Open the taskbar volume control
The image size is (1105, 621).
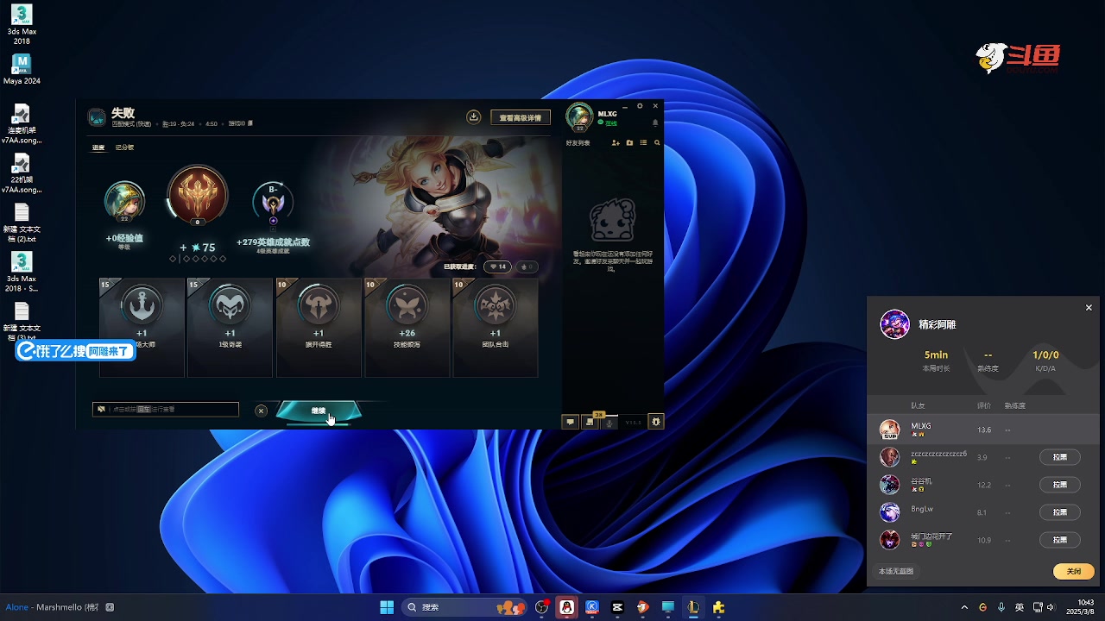[1051, 607]
